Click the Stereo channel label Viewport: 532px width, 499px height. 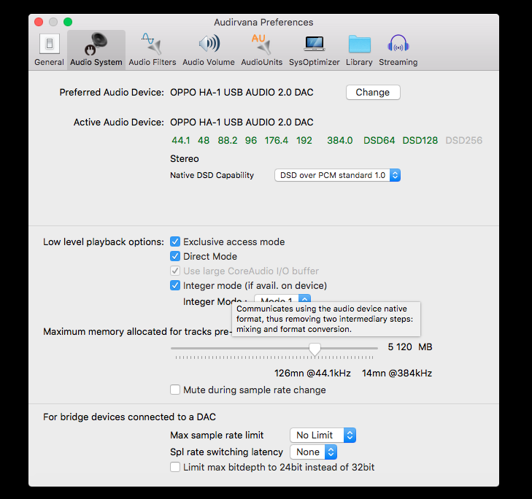[184, 158]
